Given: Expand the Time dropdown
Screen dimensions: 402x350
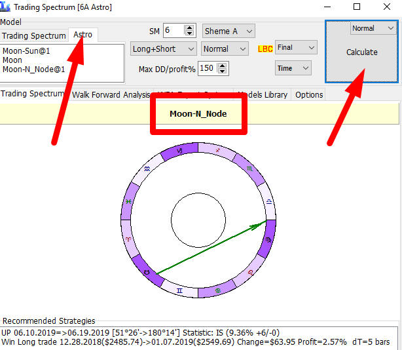Looking at the screenshot, I should (x=293, y=68).
